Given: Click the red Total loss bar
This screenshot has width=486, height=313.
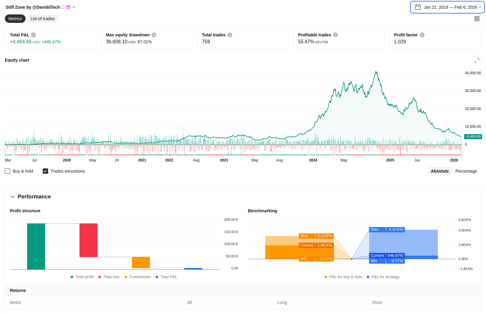Looking at the screenshot, I should pyautogui.click(x=89, y=240).
